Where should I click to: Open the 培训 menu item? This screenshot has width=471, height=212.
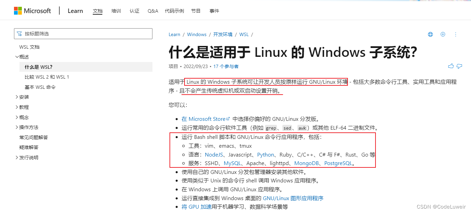(116, 11)
